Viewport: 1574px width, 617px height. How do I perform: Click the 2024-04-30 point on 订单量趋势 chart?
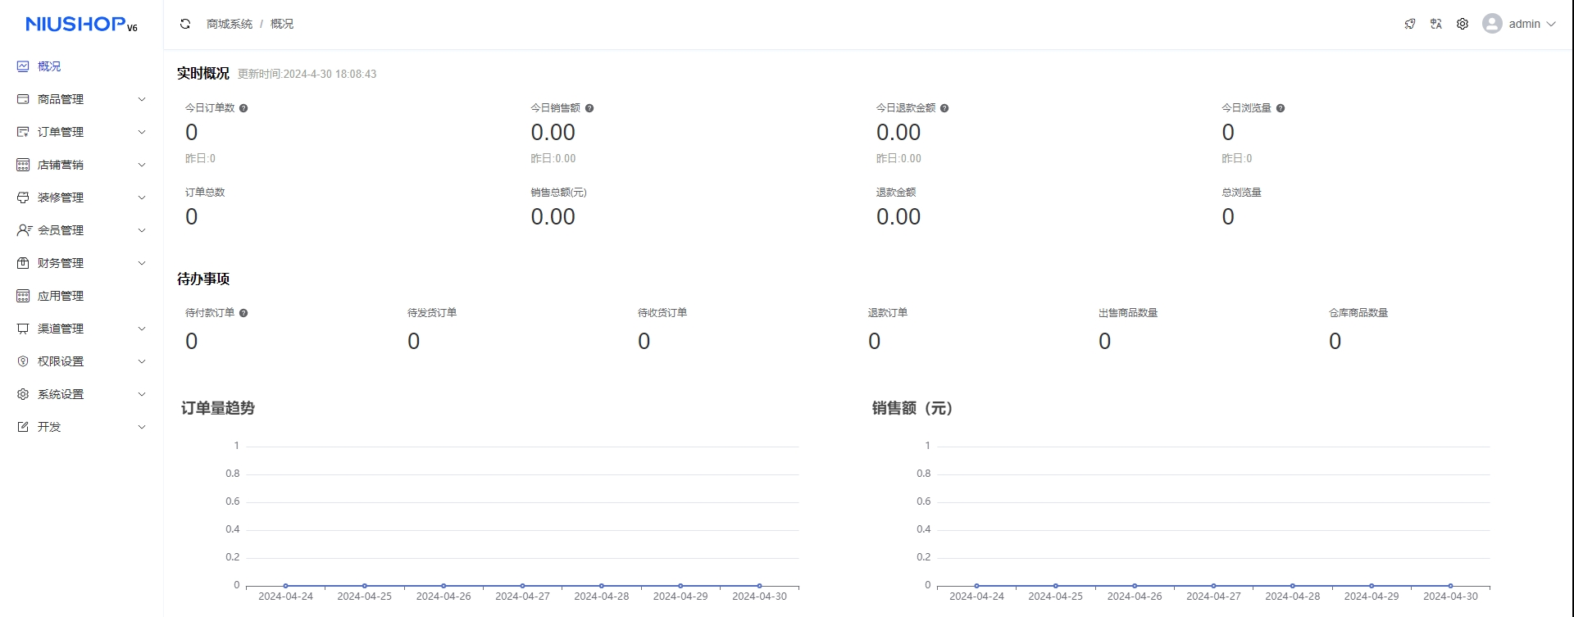(x=759, y=586)
